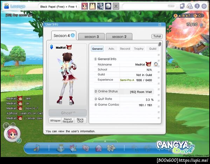This screenshot has height=164, width=210.
Task: Click the document icon beside 15/20
Action: [203, 24]
